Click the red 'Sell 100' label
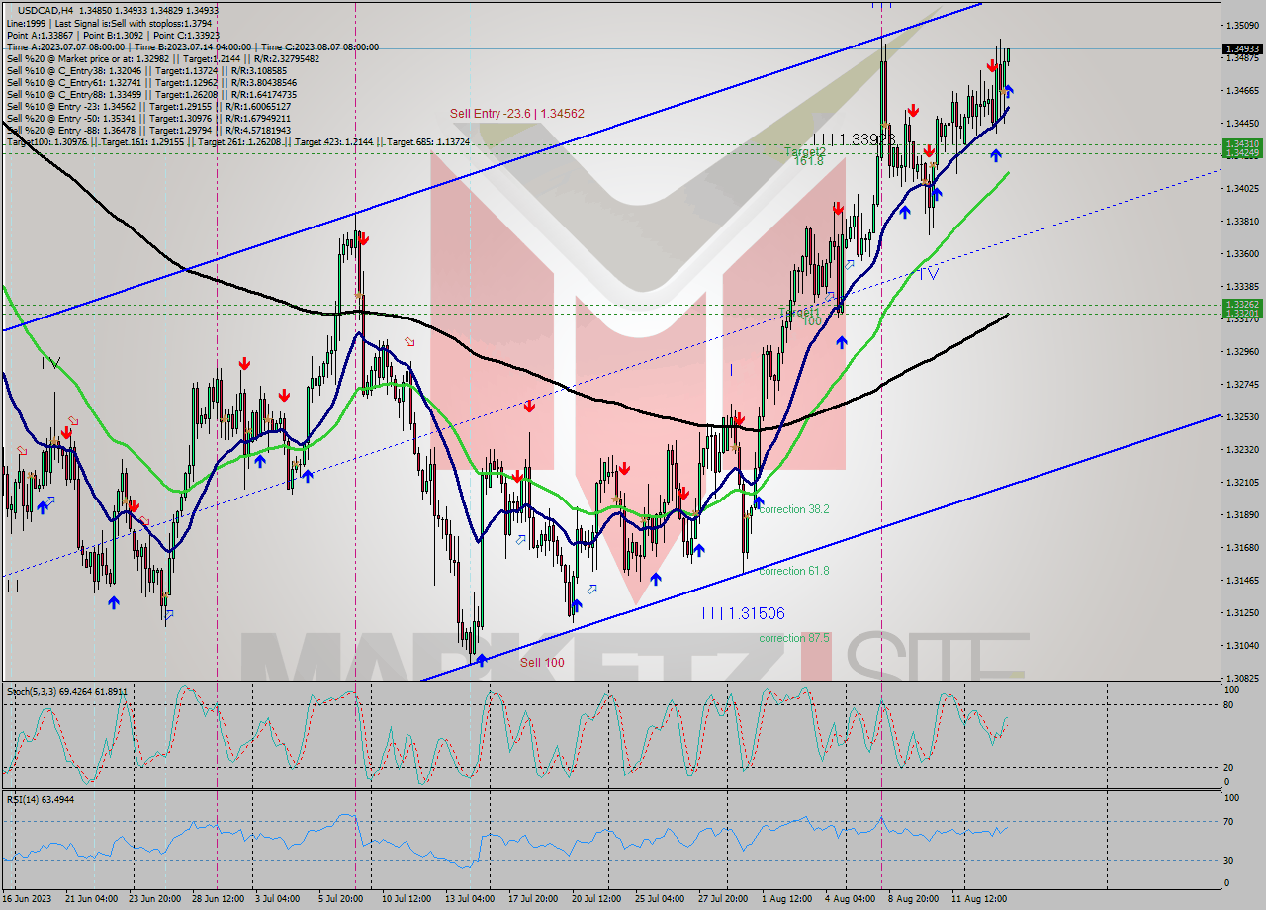The width and height of the screenshot is (1266, 910). 542,662
